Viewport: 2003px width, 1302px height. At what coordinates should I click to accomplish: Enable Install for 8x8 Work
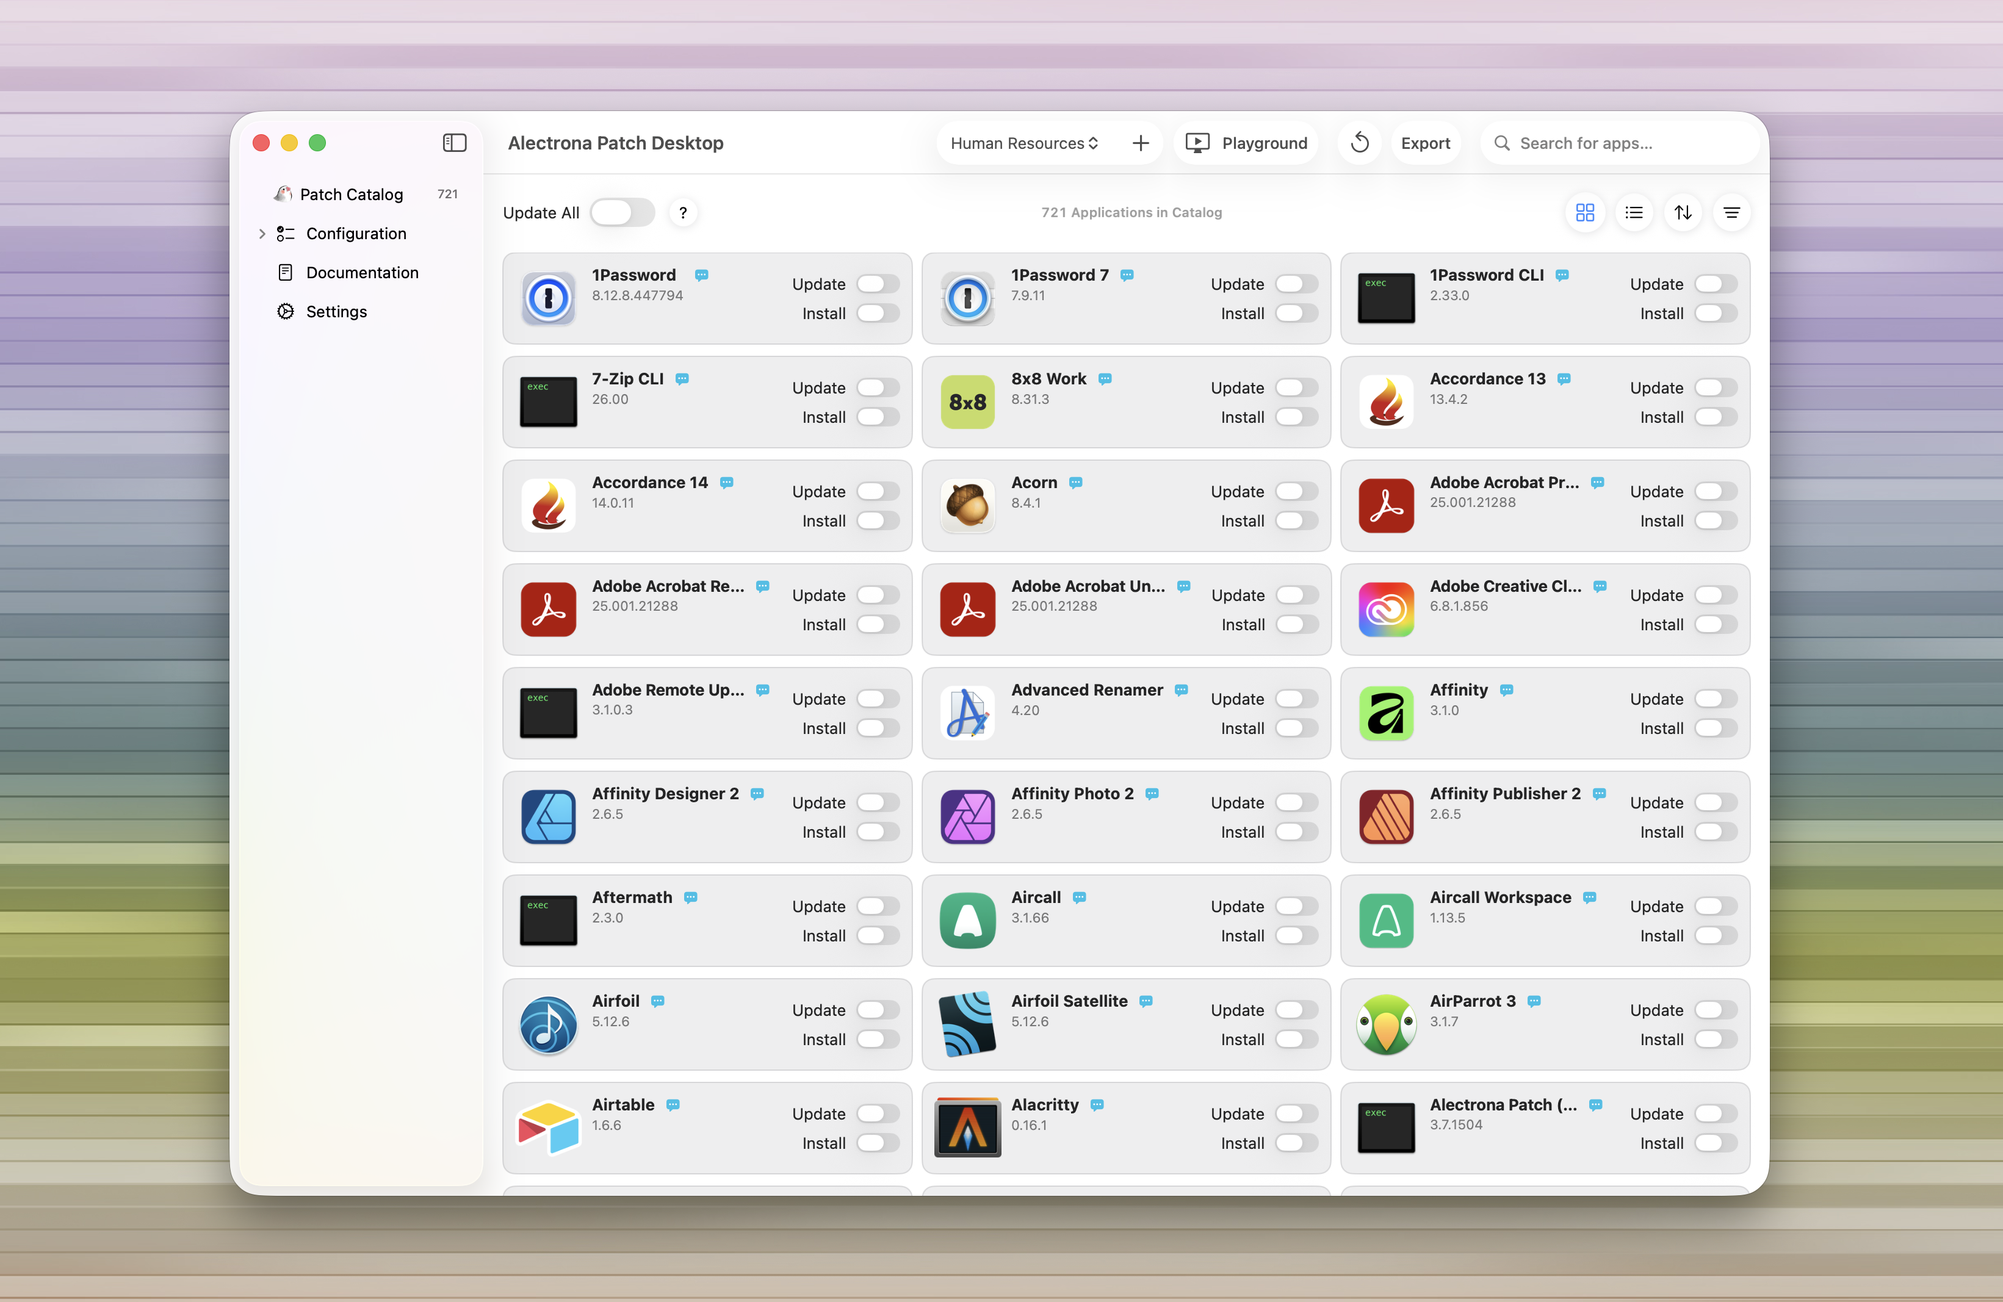coord(1296,417)
